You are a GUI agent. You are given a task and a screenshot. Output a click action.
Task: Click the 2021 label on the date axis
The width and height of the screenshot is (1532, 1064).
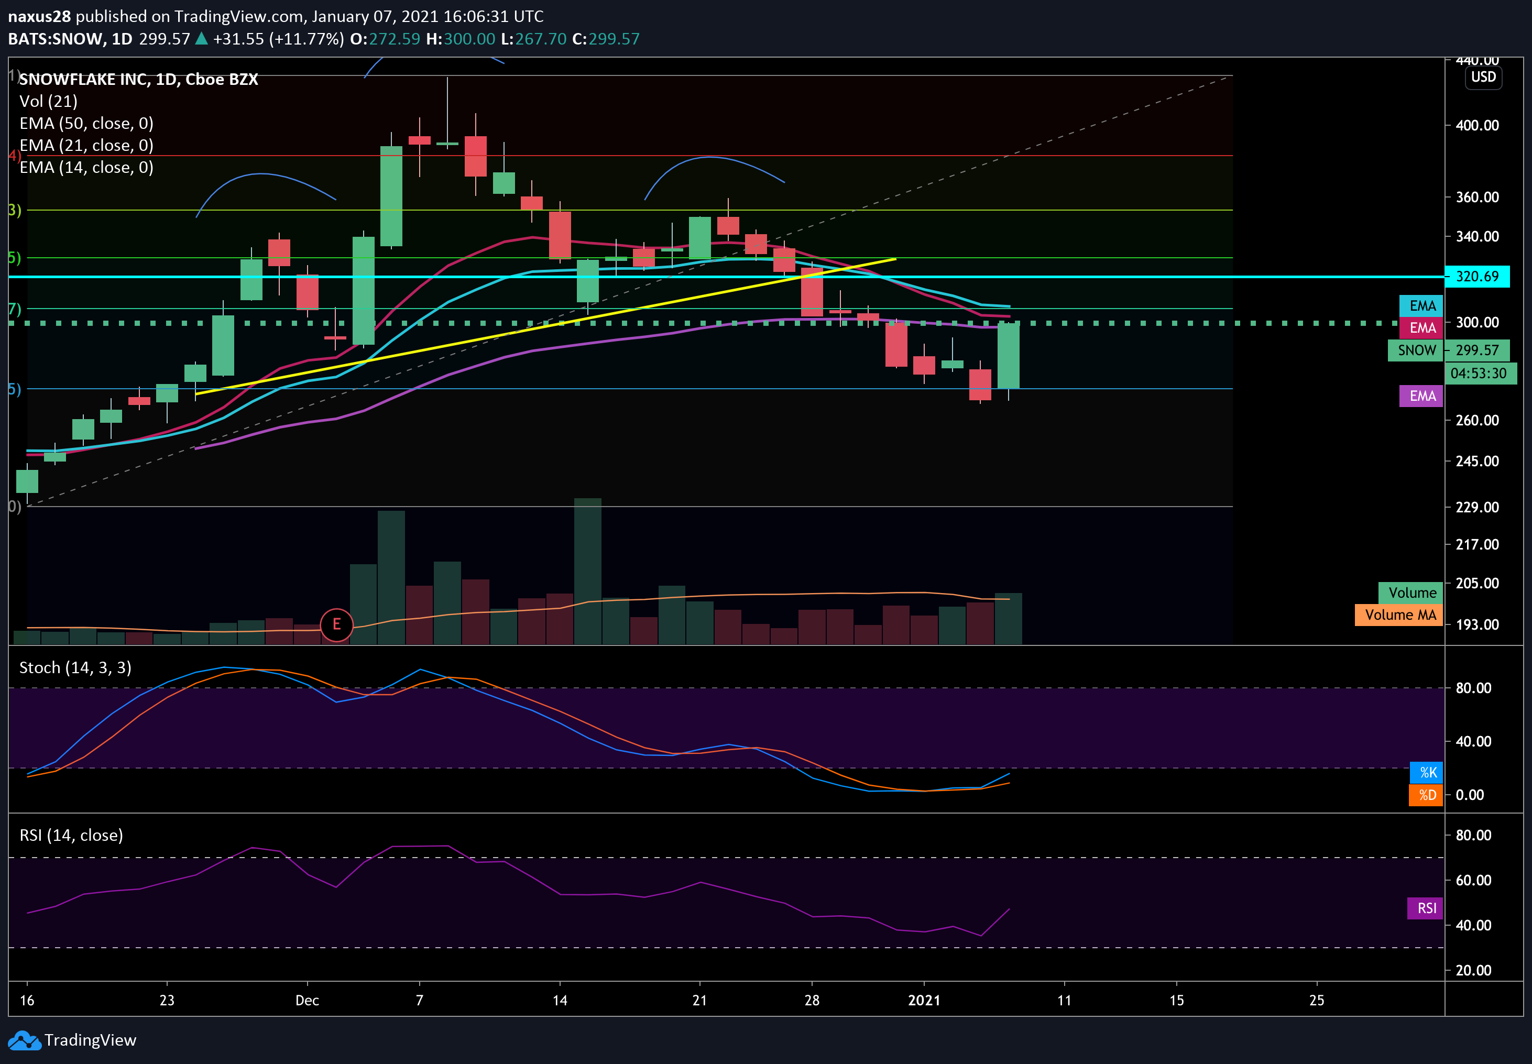pyautogui.click(x=924, y=1001)
